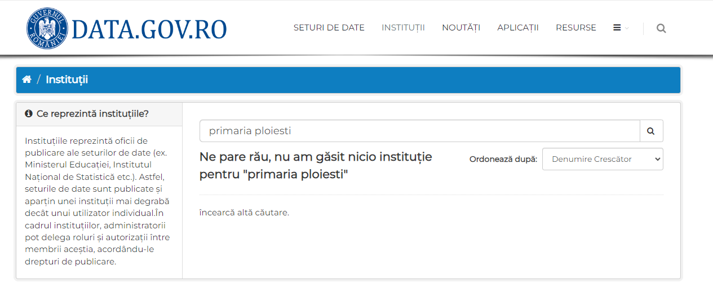The image size is (713, 287).
Task: Click the "Ne pare rău" no-results heading
Action: tap(316, 166)
